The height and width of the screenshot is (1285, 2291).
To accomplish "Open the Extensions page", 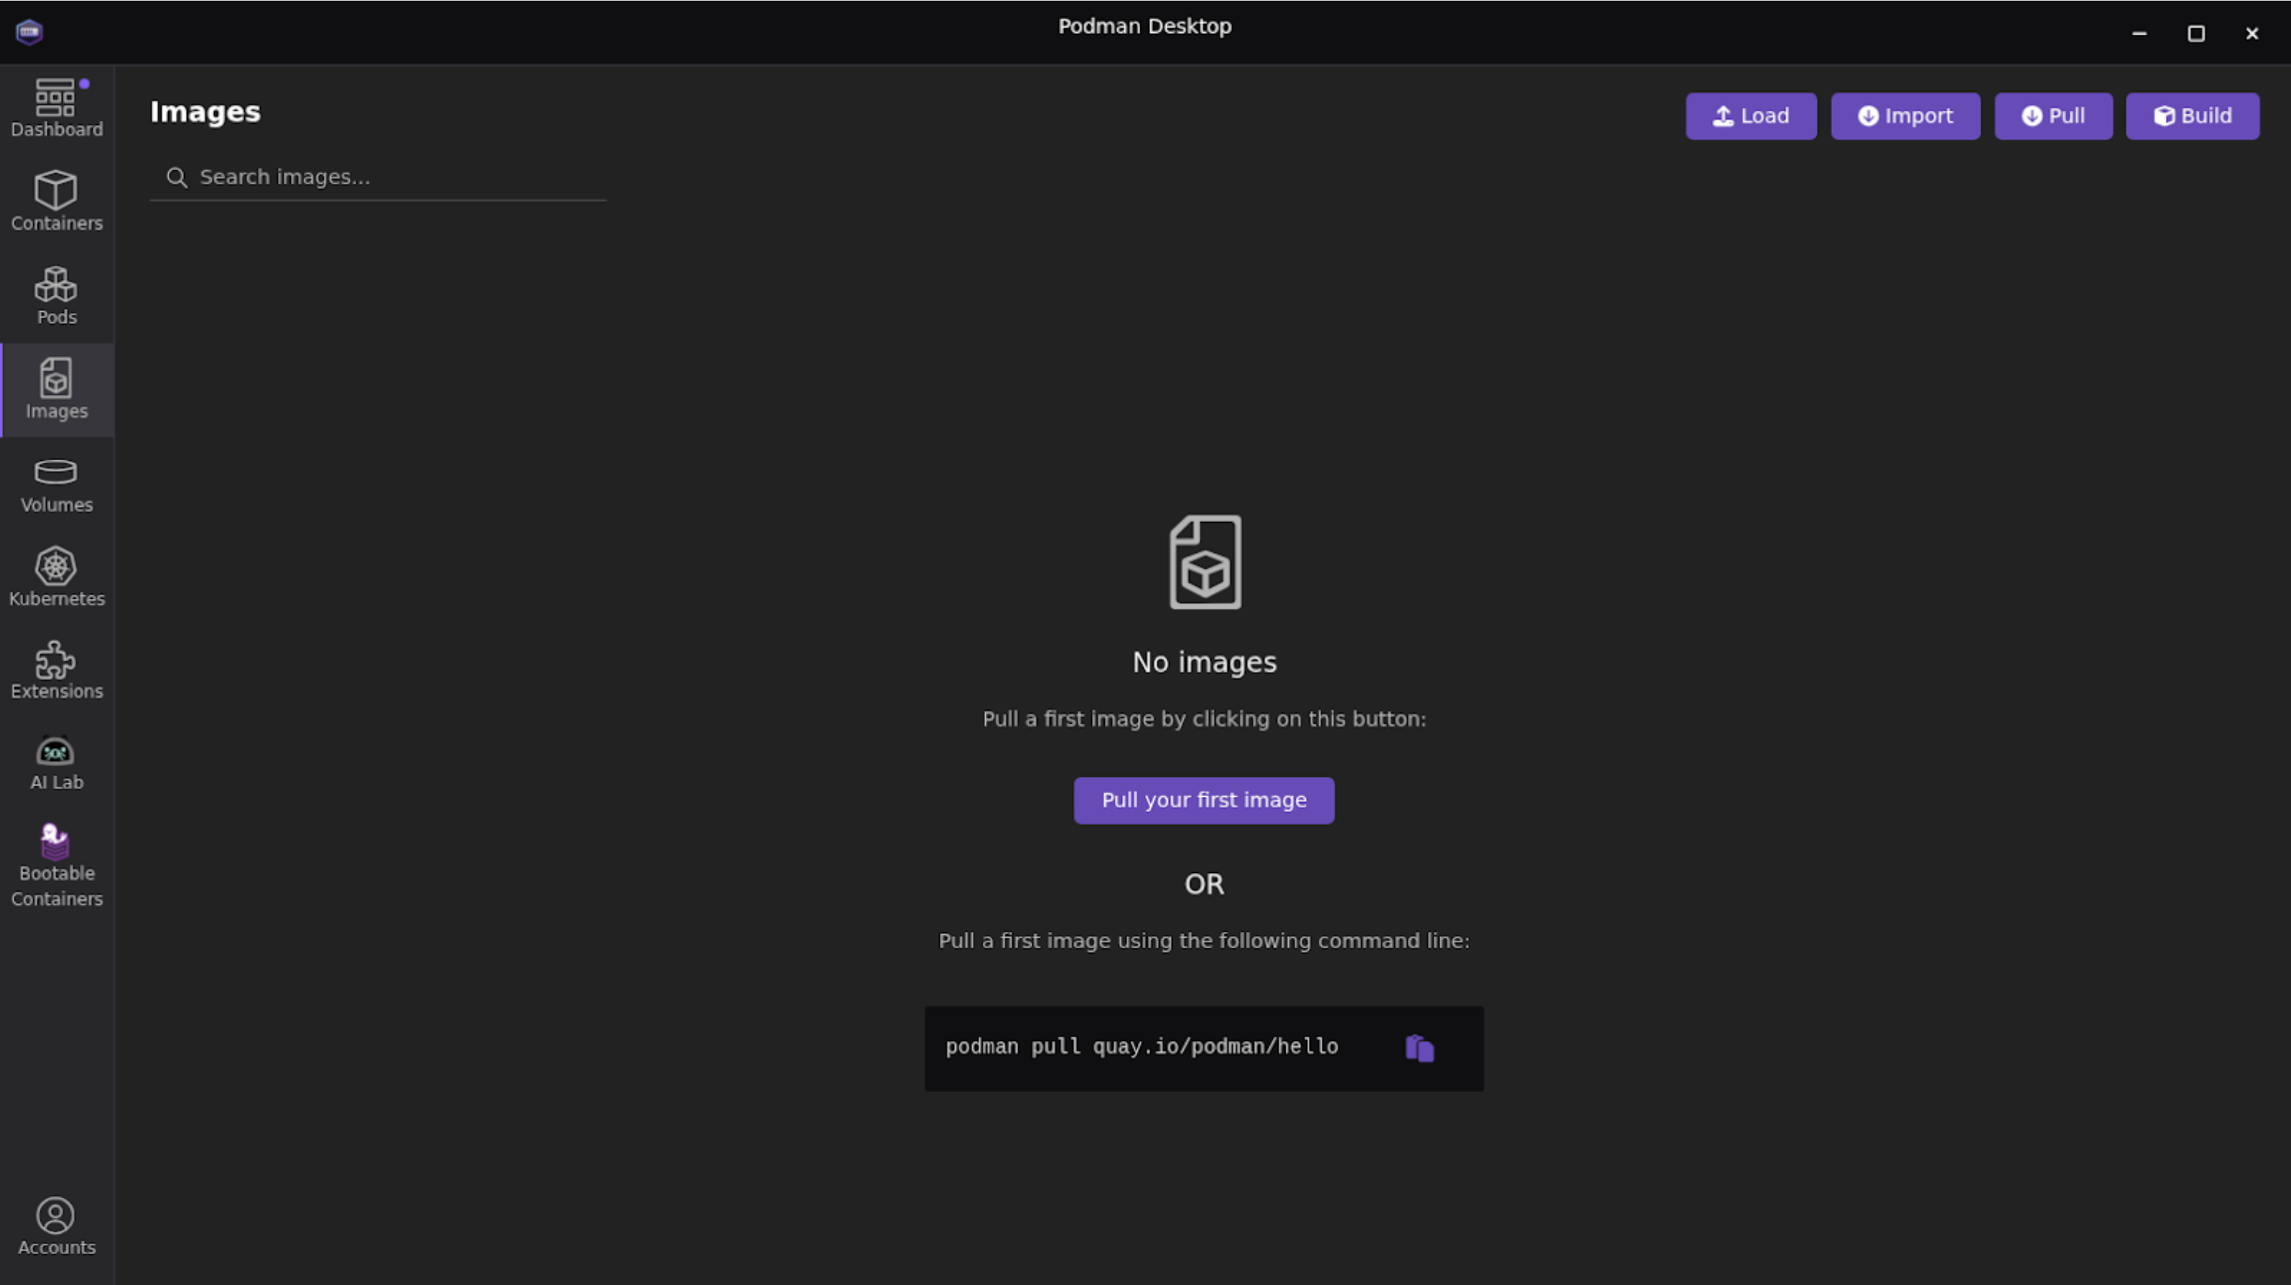I will tap(56, 671).
